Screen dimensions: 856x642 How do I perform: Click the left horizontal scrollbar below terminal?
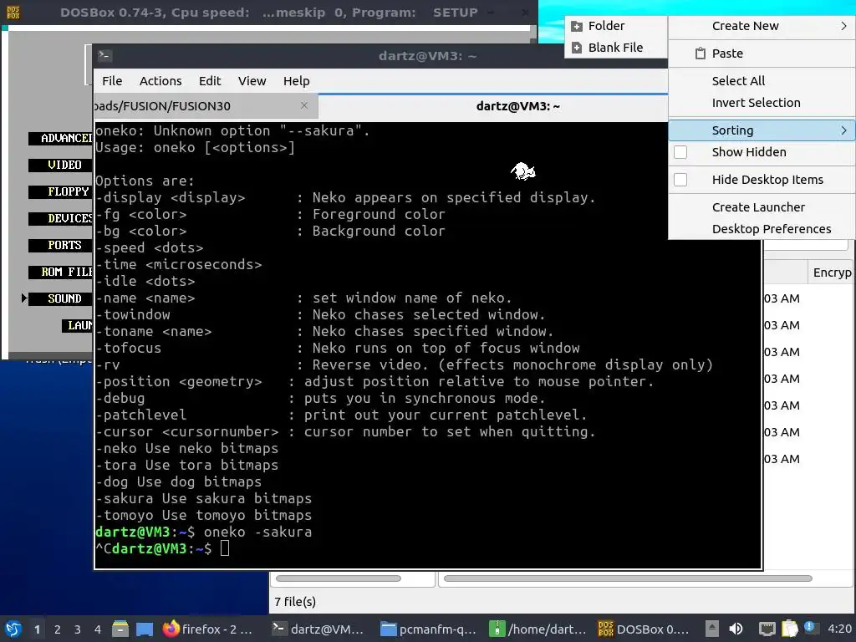[x=339, y=578]
